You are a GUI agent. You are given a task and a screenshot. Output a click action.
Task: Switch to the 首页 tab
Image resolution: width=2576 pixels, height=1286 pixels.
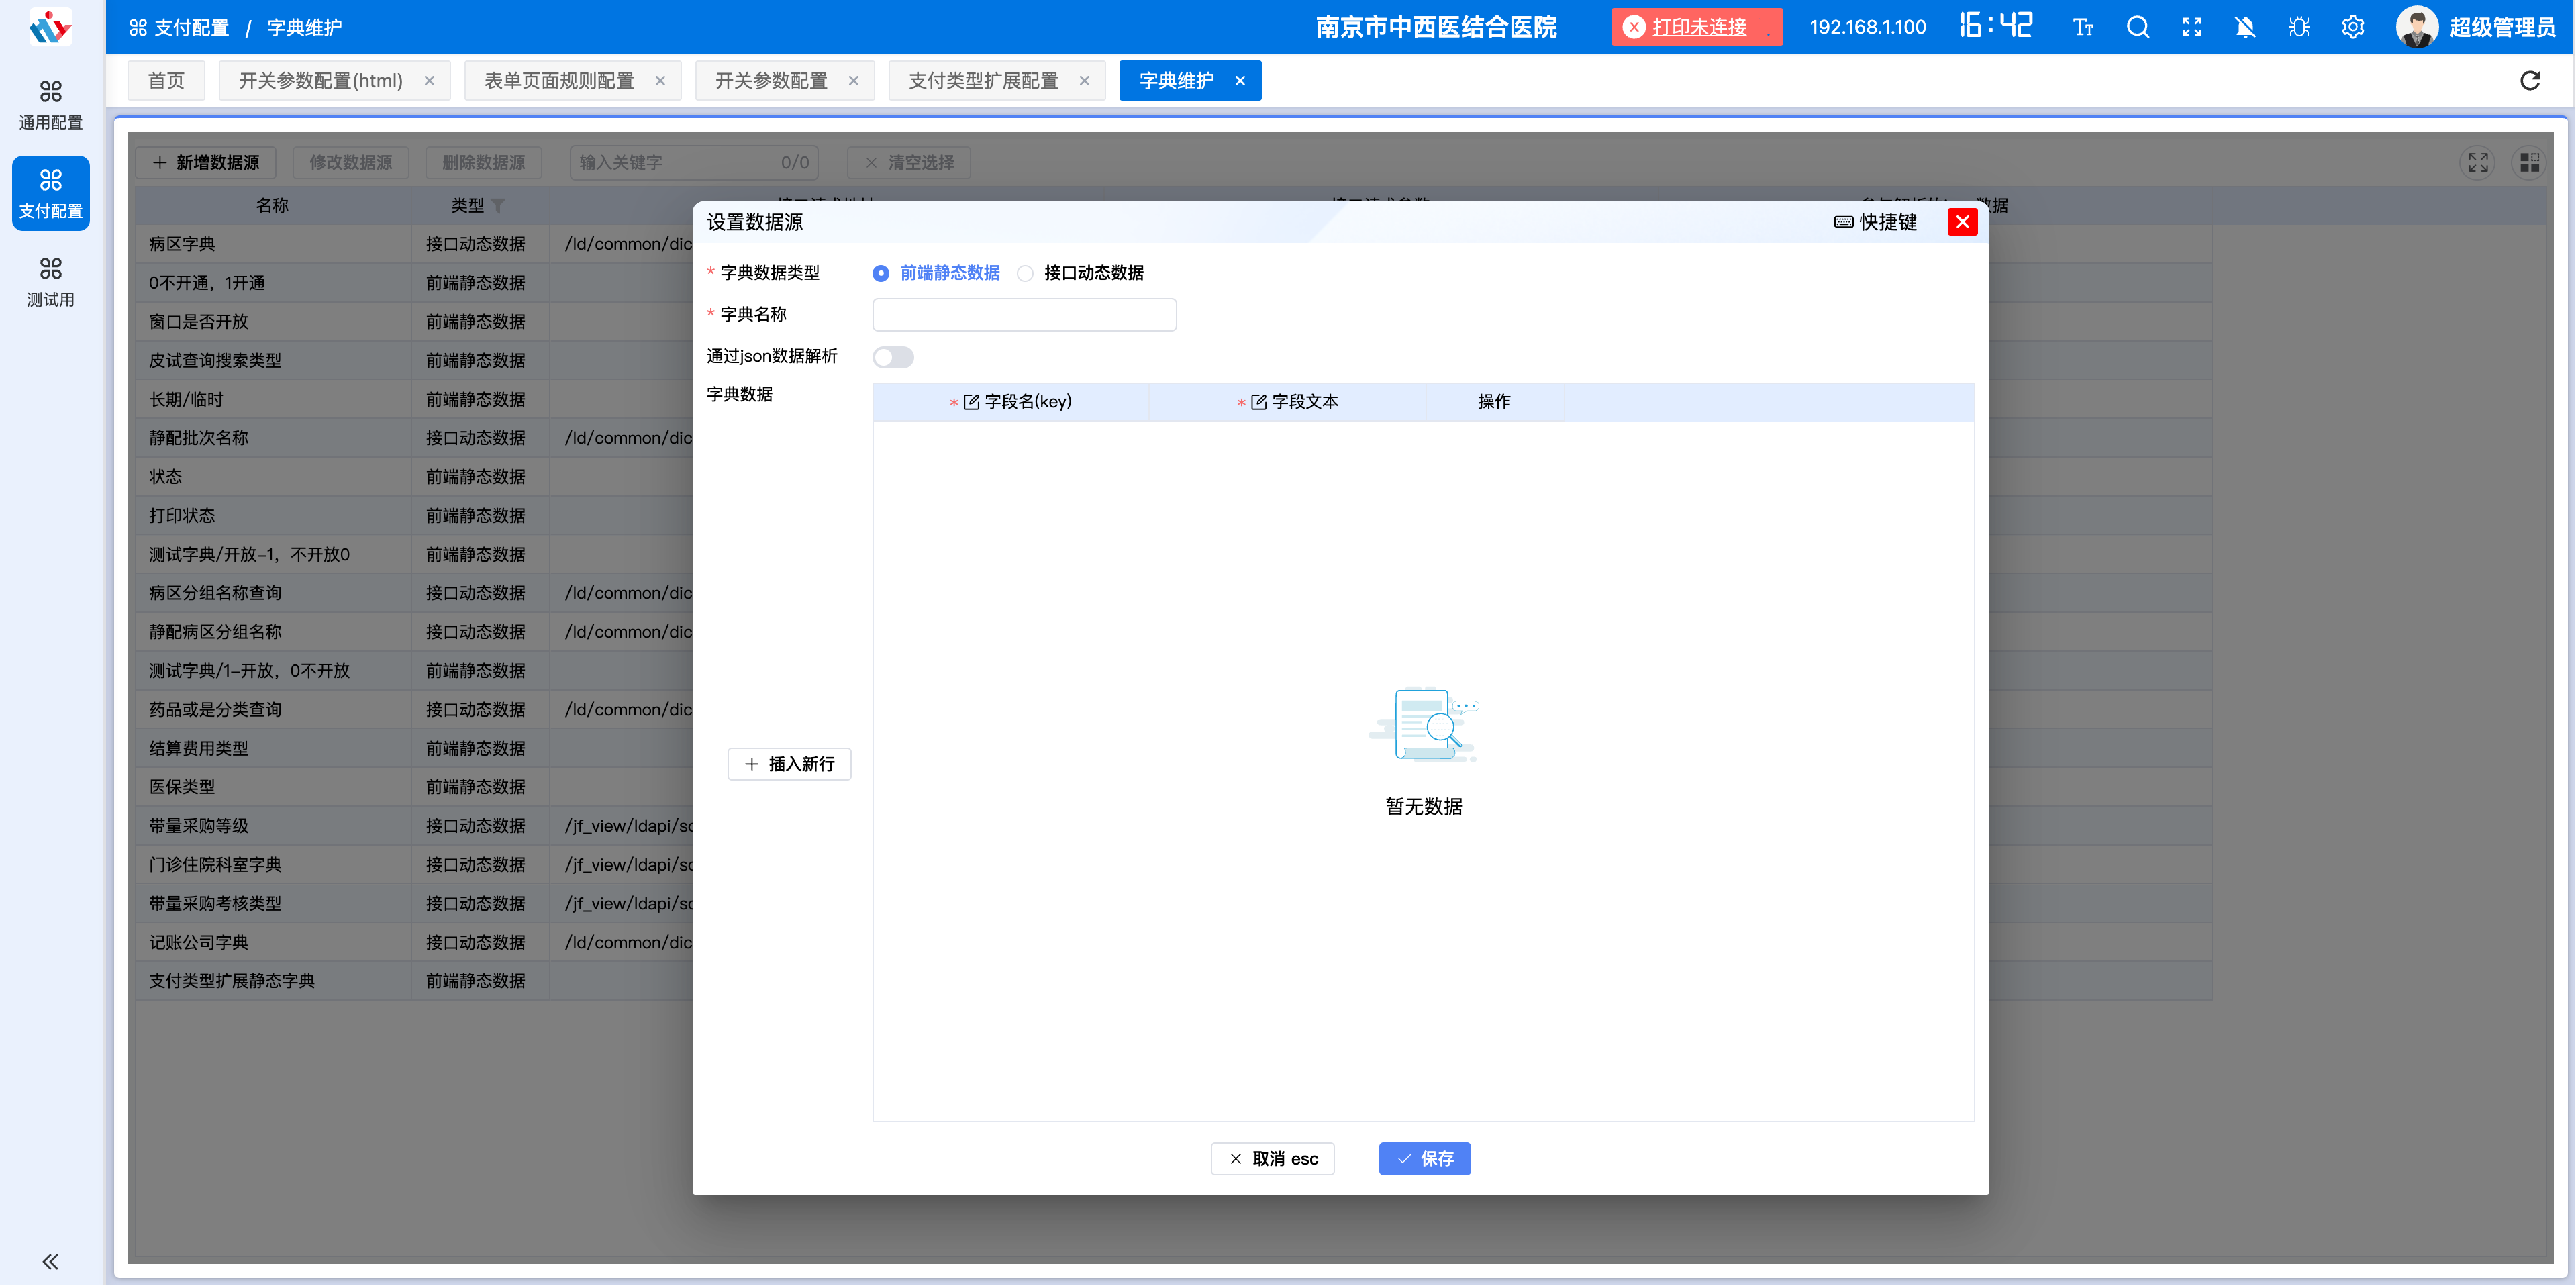166,80
